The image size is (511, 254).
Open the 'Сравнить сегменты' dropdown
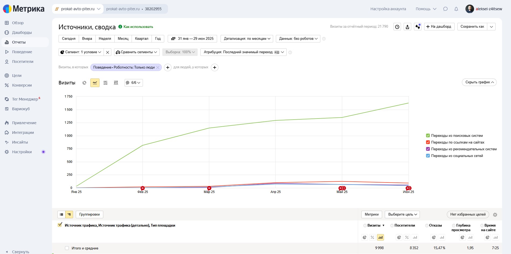137,52
